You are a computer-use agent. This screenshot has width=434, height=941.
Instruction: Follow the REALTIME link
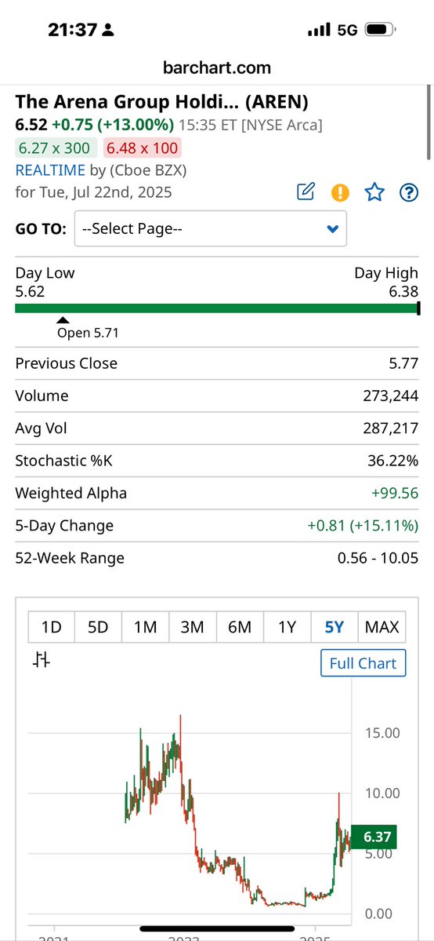click(x=50, y=170)
